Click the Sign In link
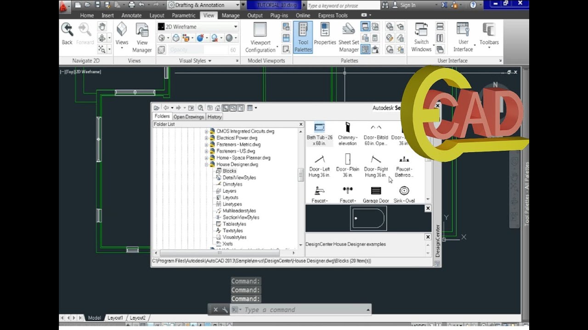The height and width of the screenshot is (330, 588). (x=407, y=5)
